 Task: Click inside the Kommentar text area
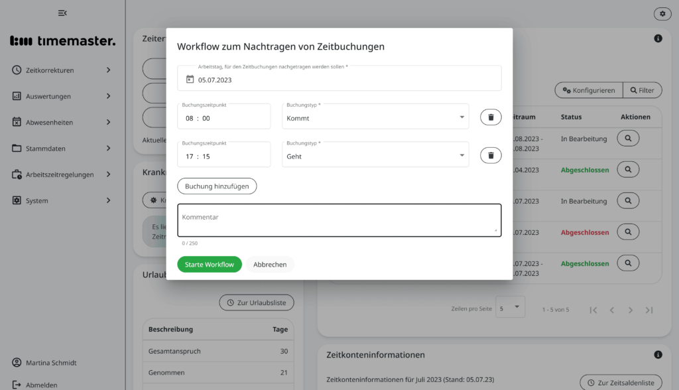339,219
